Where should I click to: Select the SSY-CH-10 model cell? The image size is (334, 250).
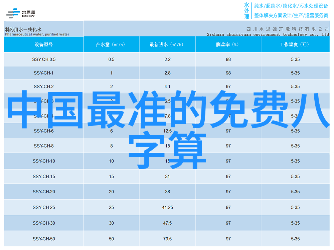pos(44,161)
